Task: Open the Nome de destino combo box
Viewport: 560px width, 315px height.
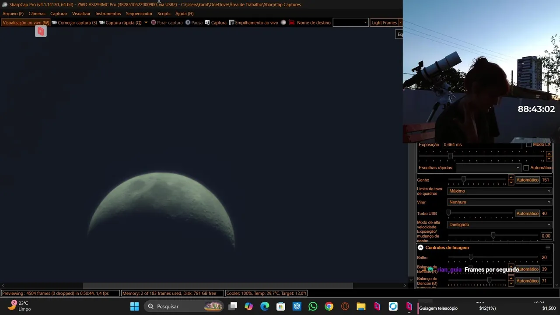Action: click(350, 23)
